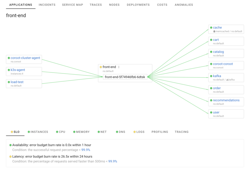Edit the 99.9% latency SLO threshold

click(113, 161)
